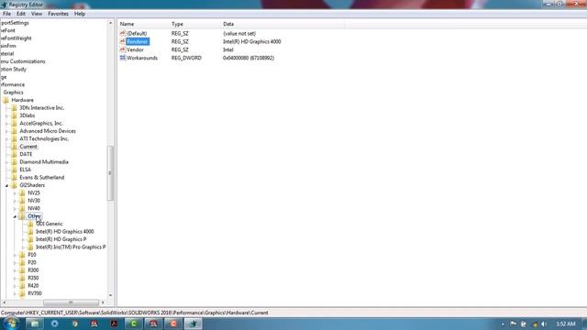The image size is (587, 330).
Task: Select the Intel(R) Iris(TM) Pro Graphics key
Action: point(71,247)
